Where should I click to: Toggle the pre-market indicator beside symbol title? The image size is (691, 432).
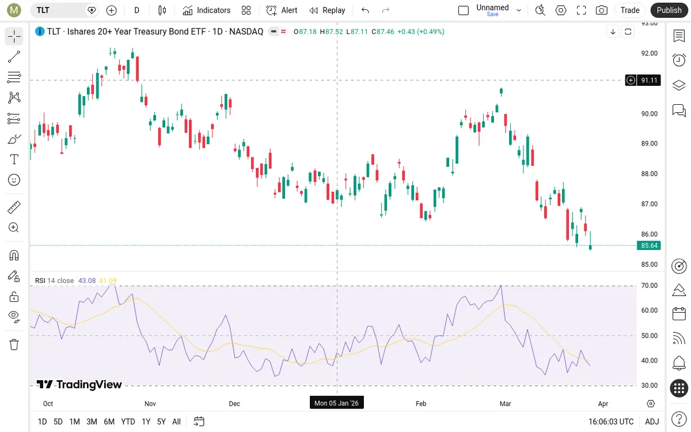274,32
